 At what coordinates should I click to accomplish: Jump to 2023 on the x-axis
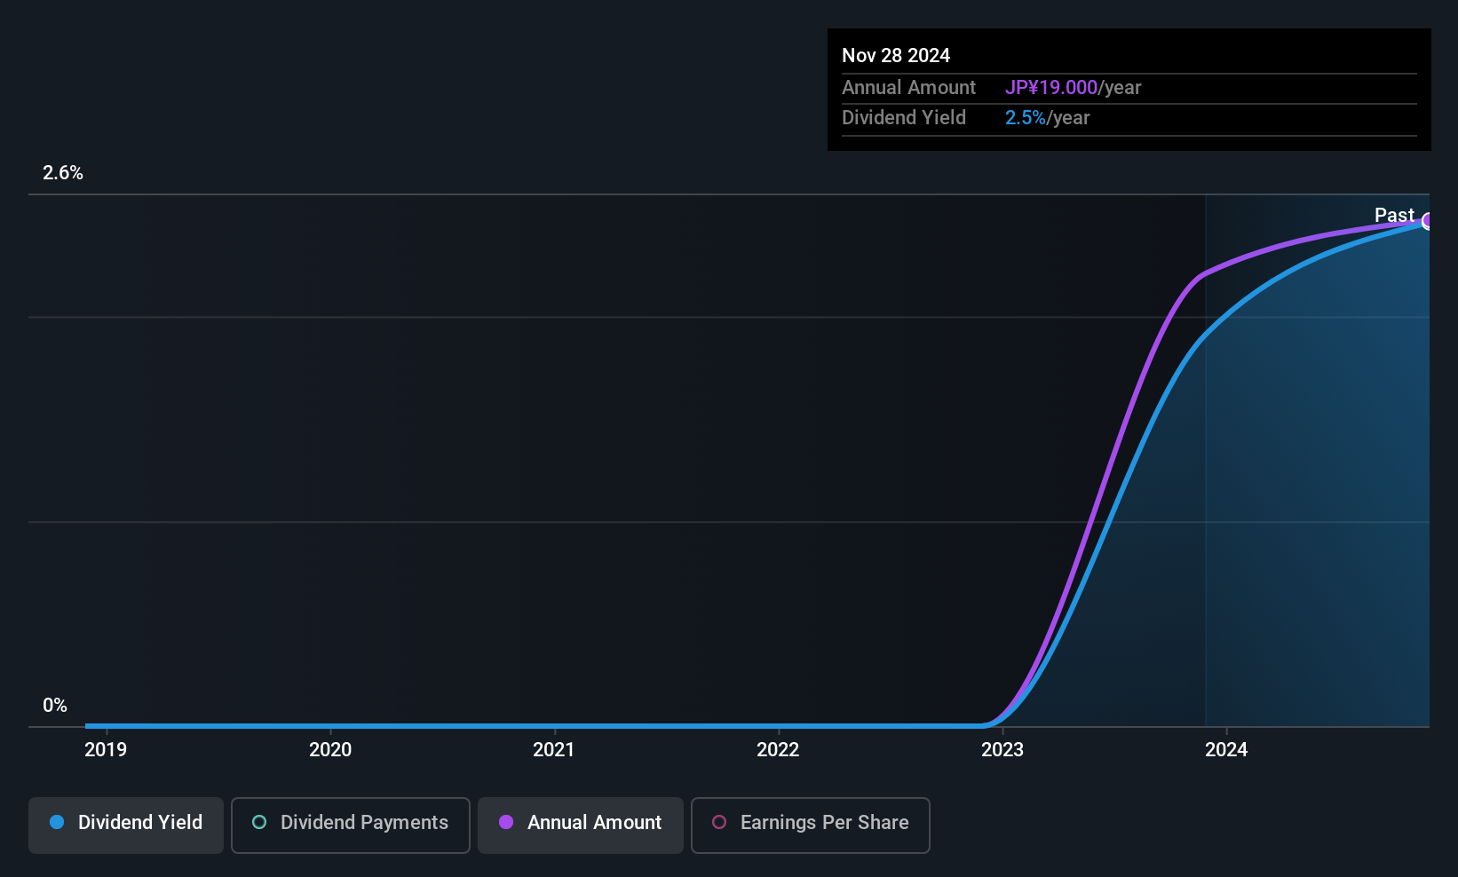pos(1002,750)
